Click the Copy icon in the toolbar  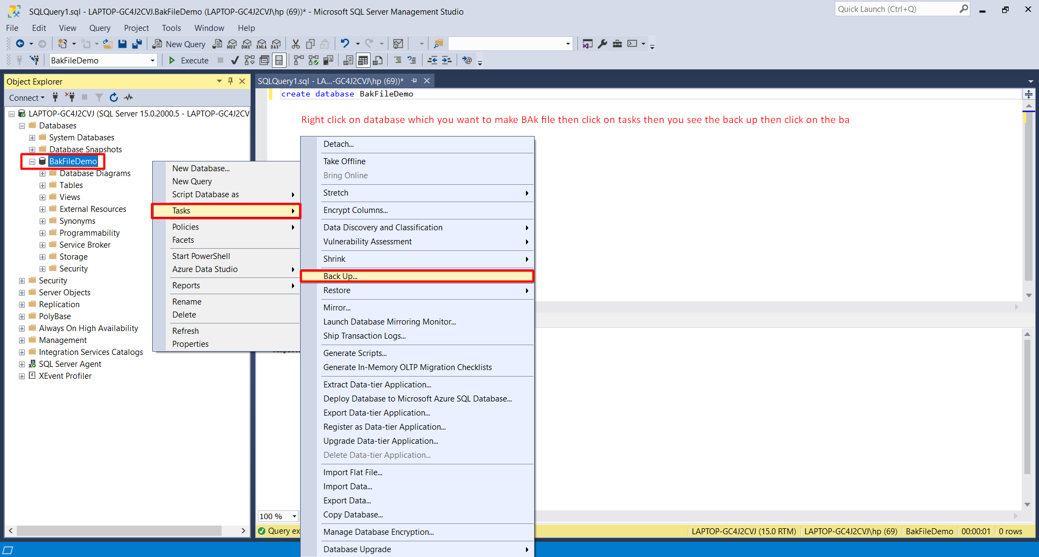coord(310,44)
